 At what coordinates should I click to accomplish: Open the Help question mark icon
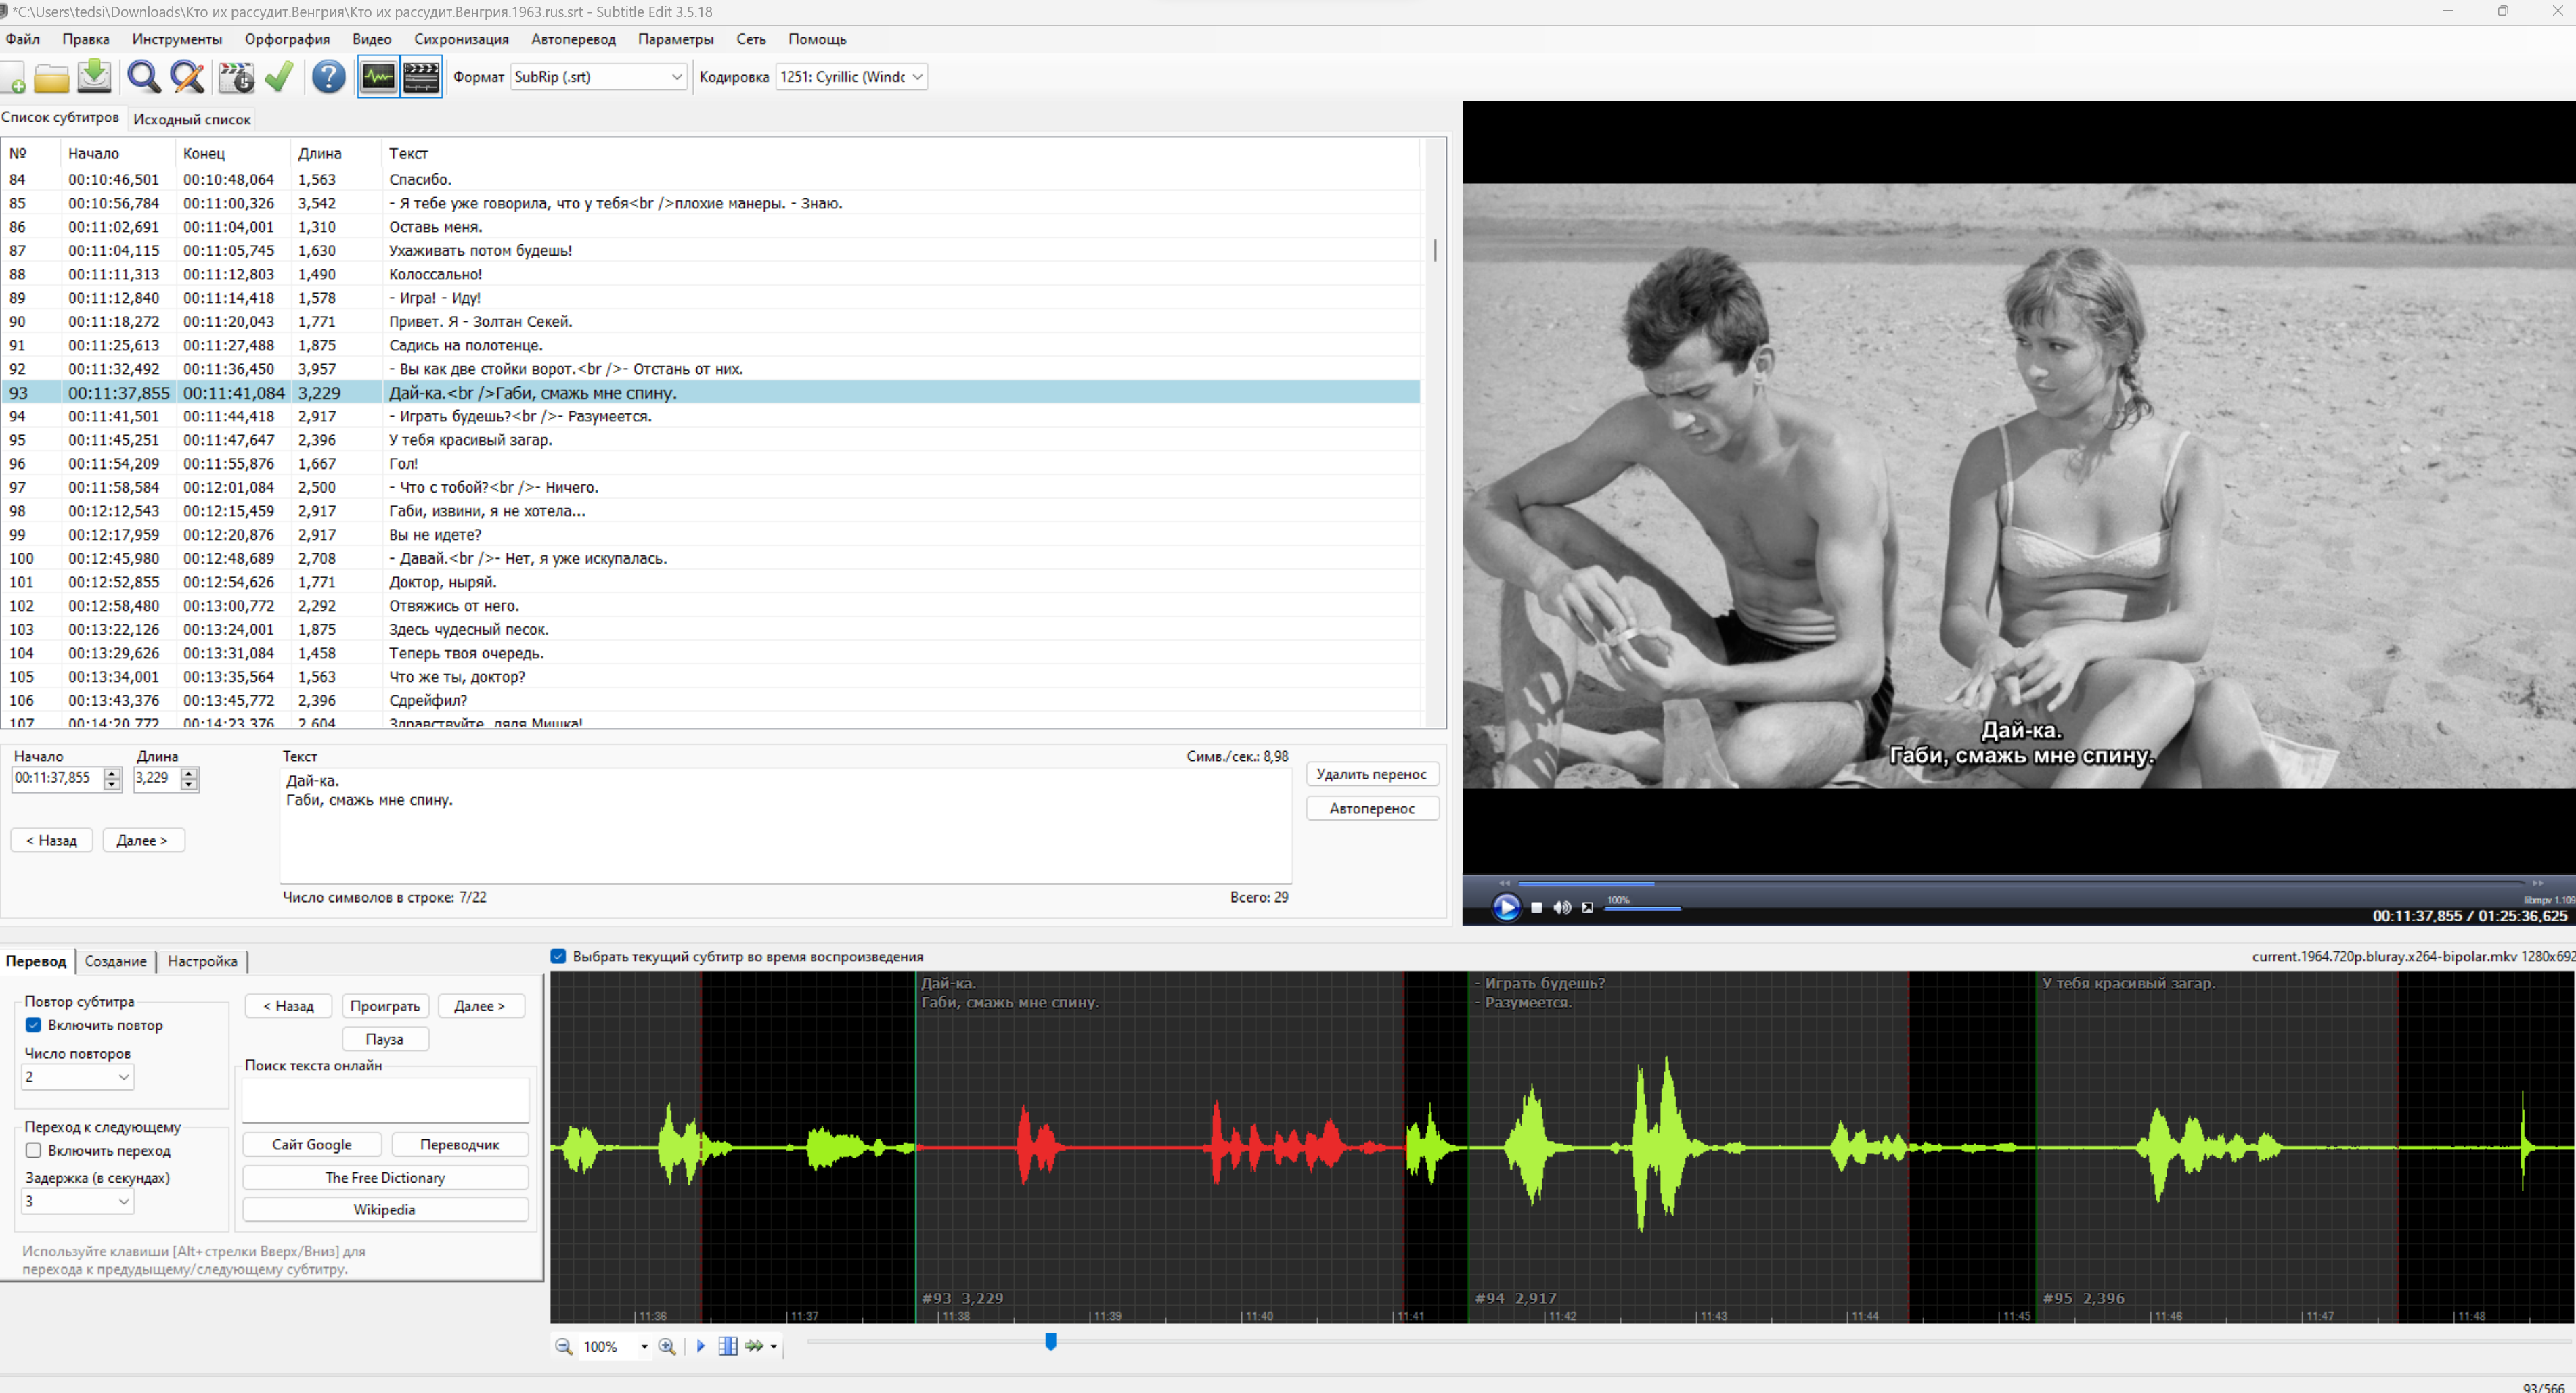click(x=329, y=77)
